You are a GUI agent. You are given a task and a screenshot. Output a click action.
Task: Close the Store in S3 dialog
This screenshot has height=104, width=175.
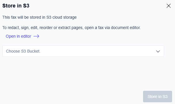click(x=169, y=6)
